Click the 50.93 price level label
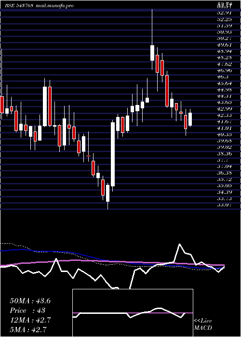 [x=225, y=32]
